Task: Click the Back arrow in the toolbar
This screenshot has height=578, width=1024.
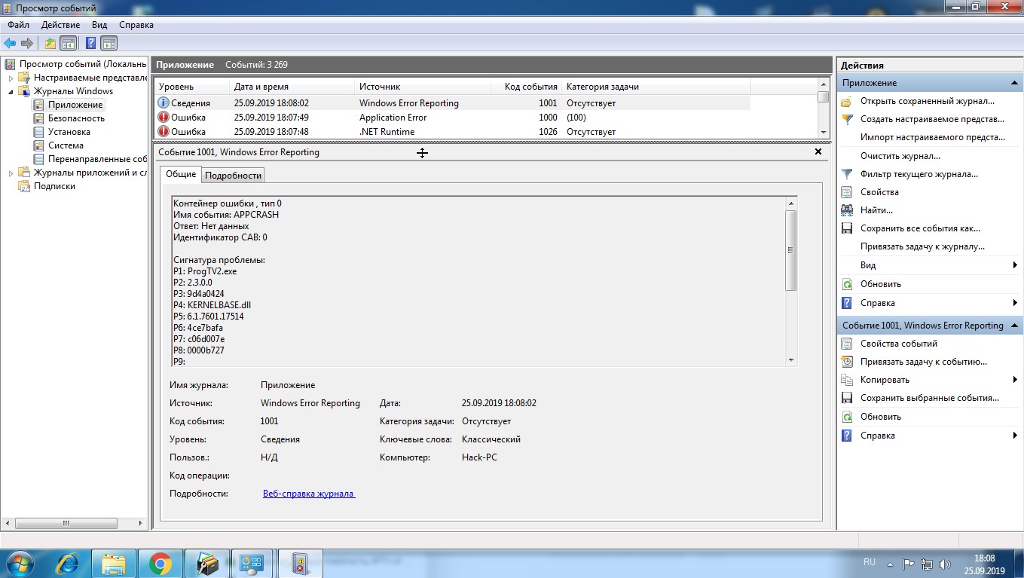Action: point(10,43)
